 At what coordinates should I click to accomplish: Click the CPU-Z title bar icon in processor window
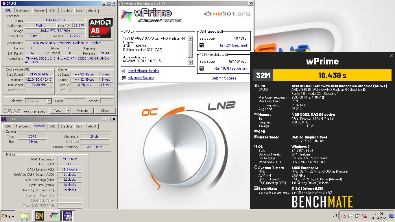pos(3,3)
